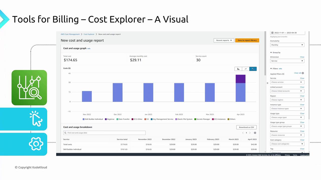
Task: Click Download as CSV button
Action: [246, 127]
